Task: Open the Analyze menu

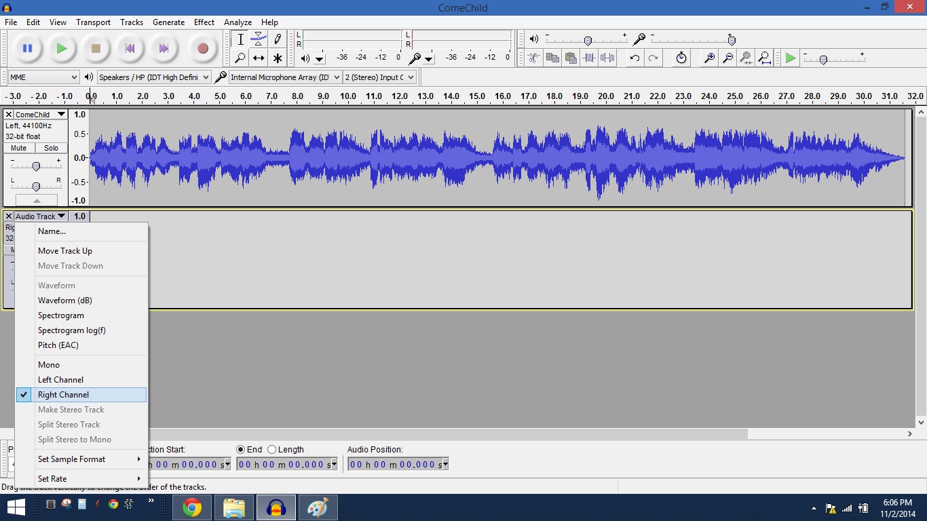Action: pyautogui.click(x=238, y=22)
